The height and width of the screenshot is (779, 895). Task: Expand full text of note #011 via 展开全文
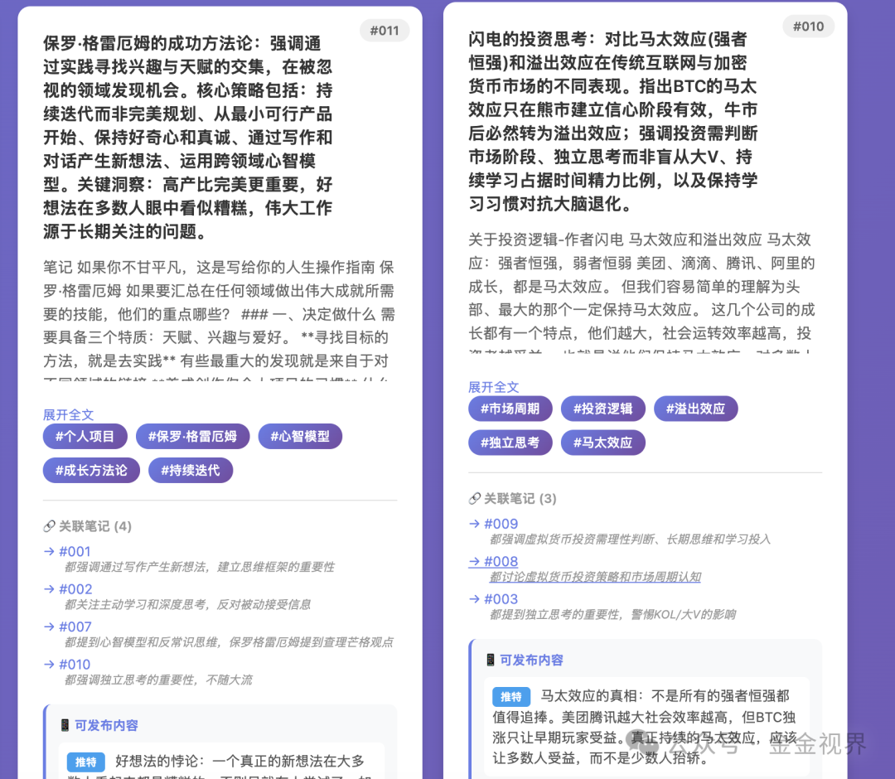tap(68, 414)
